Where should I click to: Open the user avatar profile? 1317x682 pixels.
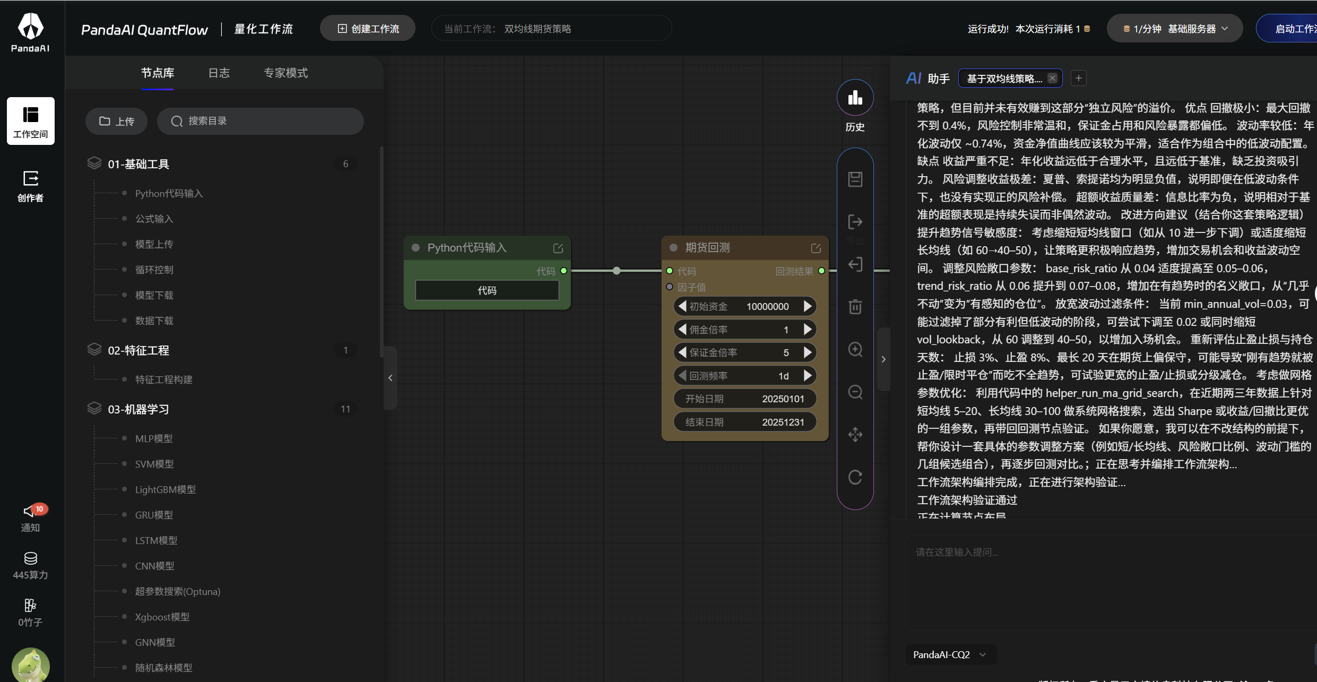coord(30,665)
